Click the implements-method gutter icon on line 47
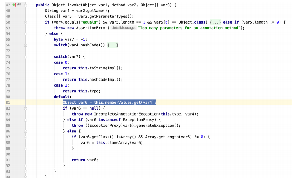297x178 pixels. pos(14,5)
